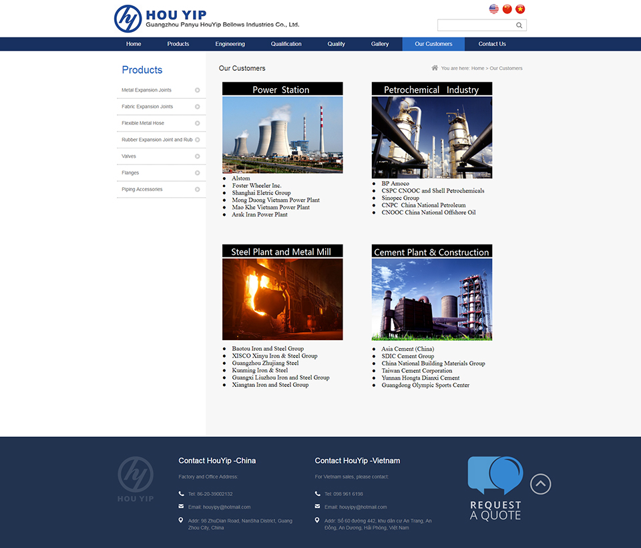
Task: Expand the Piping Accessories arrow
Action: [198, 190]
